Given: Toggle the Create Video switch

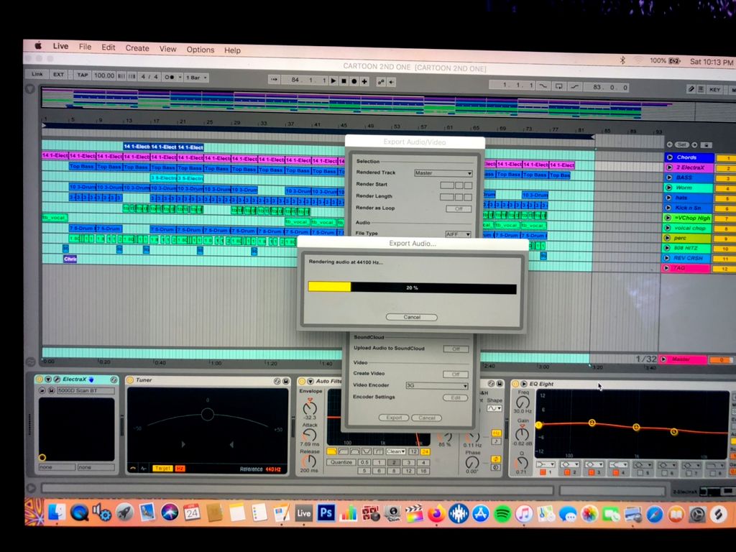Looking at the screenshot, I should coord(455,374).
